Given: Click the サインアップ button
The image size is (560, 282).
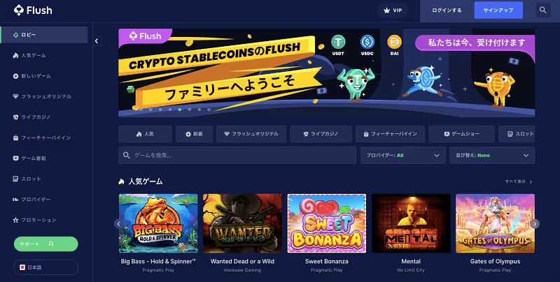Looking at the screenshot, I should pos(498,10).
